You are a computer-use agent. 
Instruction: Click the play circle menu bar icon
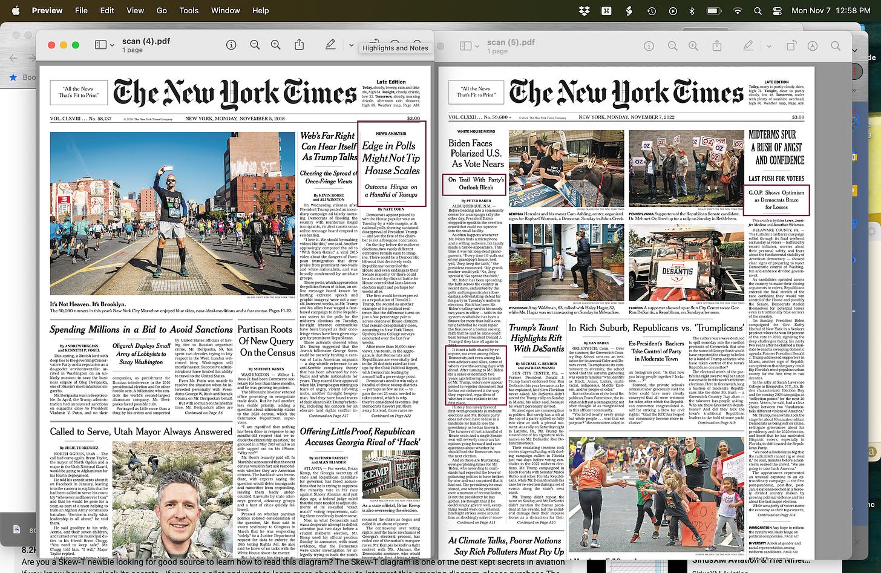(x=673, y=11)
